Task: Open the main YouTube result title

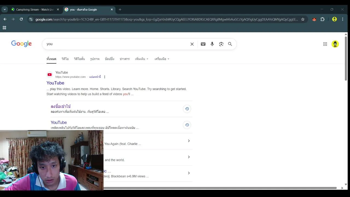Action: [x=55, y=83]
